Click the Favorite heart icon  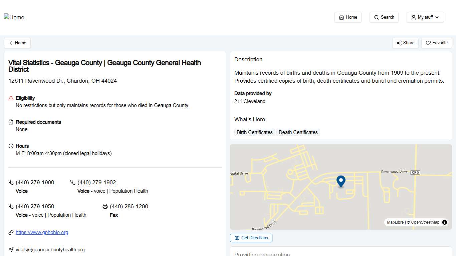tap(428, 43)
